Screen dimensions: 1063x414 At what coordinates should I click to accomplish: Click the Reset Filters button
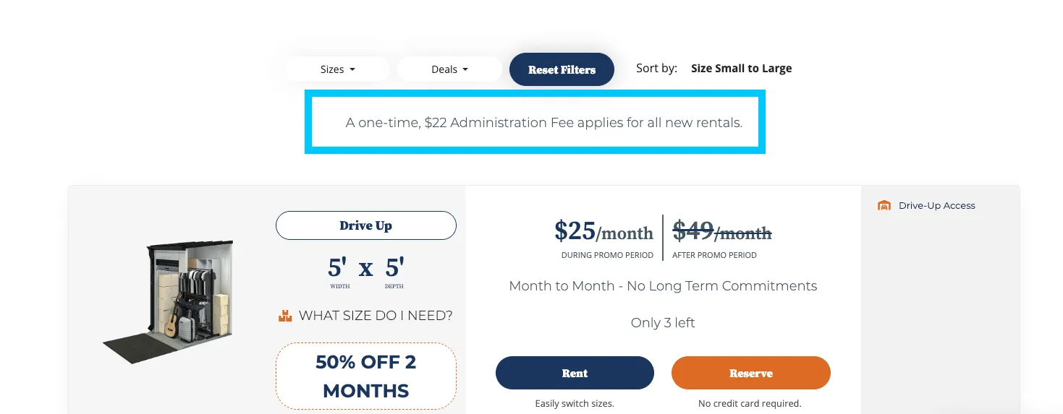562,69
